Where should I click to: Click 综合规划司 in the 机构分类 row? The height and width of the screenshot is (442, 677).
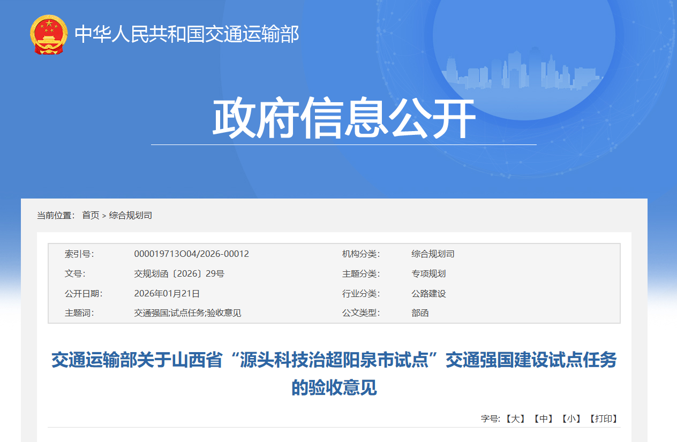[433, 254]
